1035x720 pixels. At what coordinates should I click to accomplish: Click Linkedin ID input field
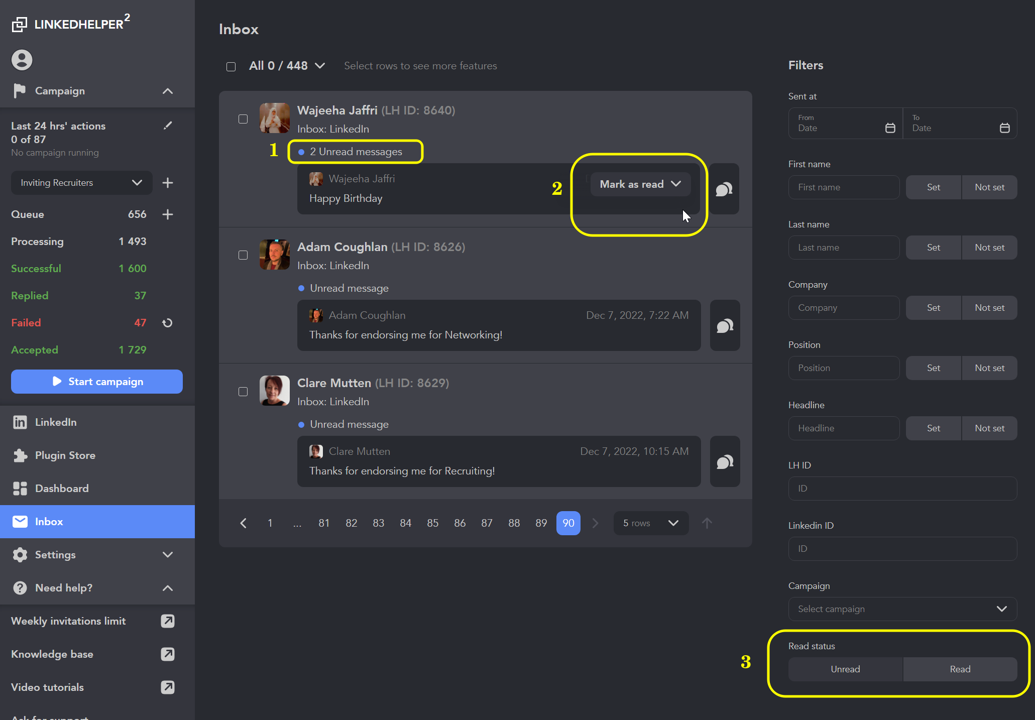[902, 549]
